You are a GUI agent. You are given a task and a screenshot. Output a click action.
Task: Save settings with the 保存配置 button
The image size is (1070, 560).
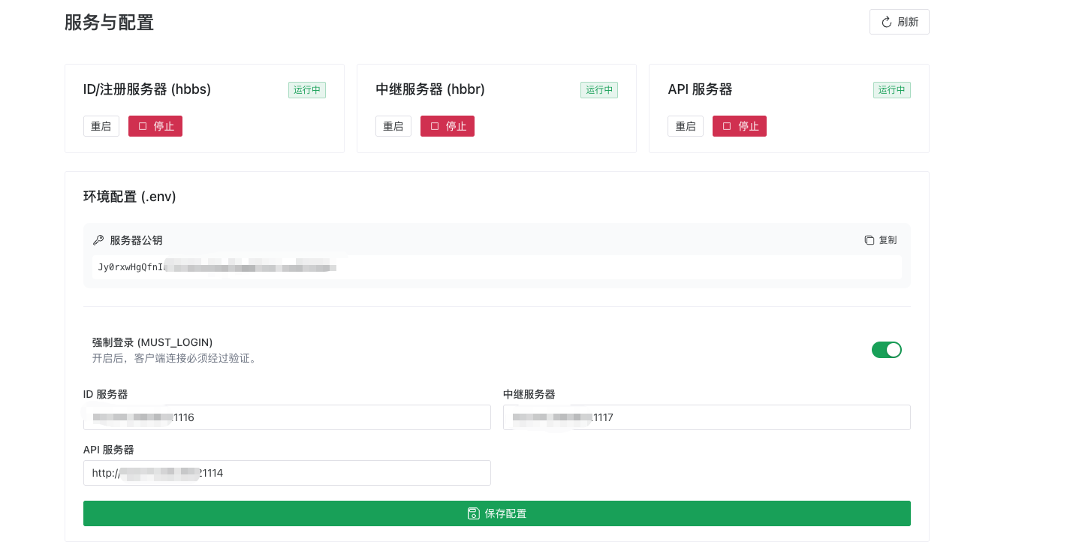pyautogui.click(x=496, y=513)
